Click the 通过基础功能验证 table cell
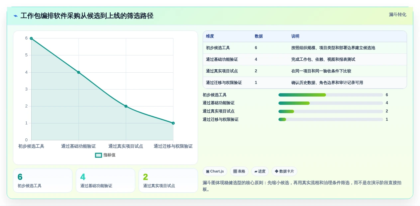420x206 pixels. [222, 59]
